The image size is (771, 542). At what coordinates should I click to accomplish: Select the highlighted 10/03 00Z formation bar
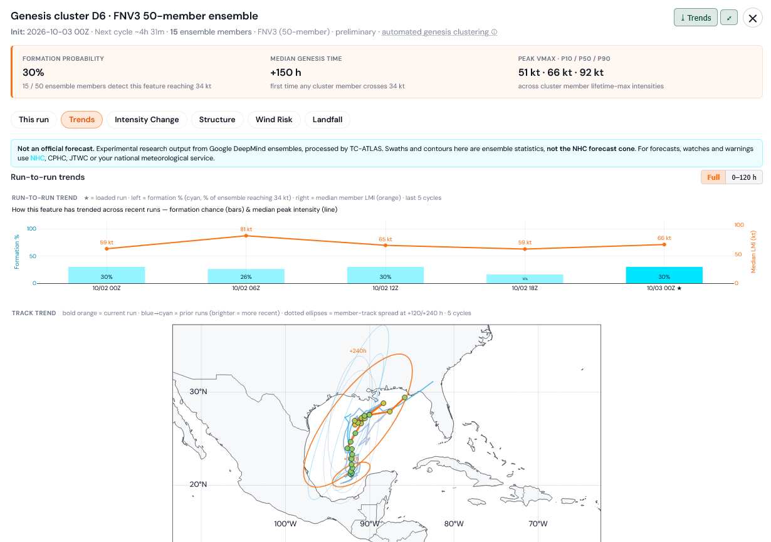[664, 275]
